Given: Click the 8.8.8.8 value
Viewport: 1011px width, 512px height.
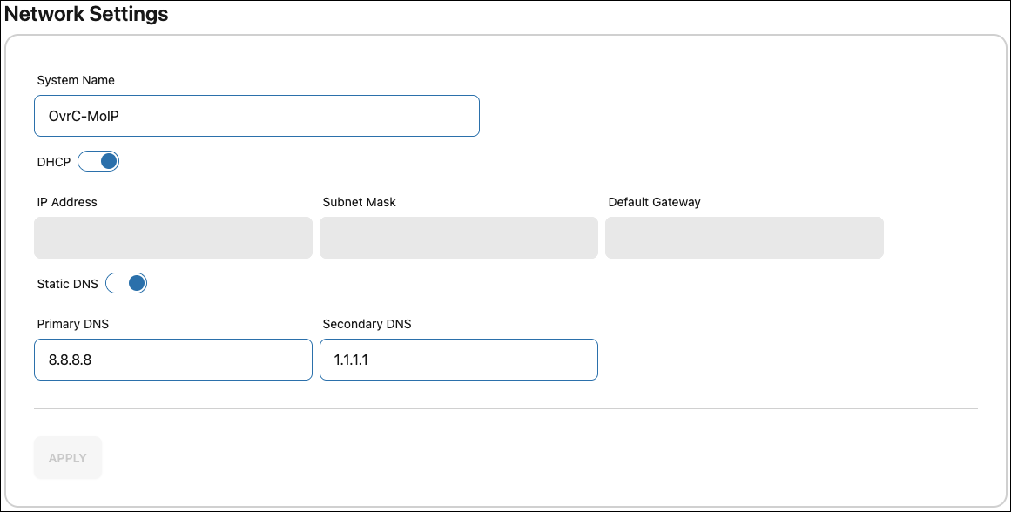Looking at the screenshot, I should [69, 359].
